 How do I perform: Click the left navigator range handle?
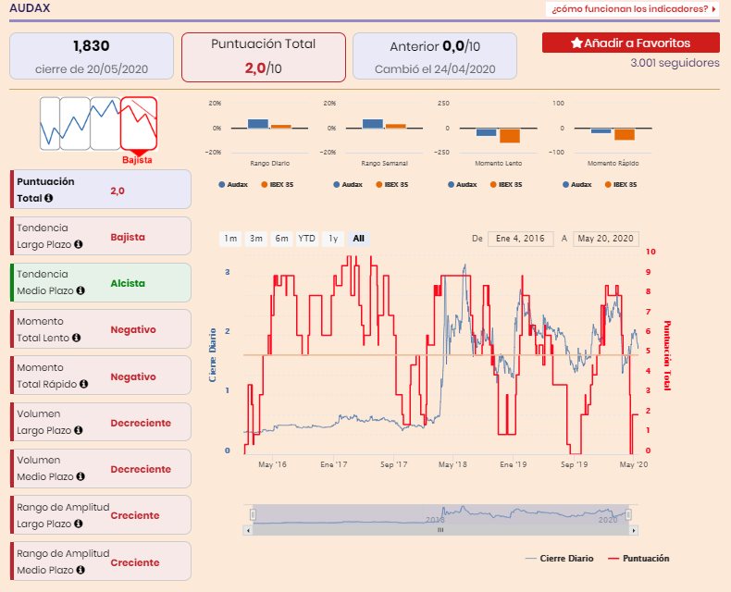tap(253, 514)
